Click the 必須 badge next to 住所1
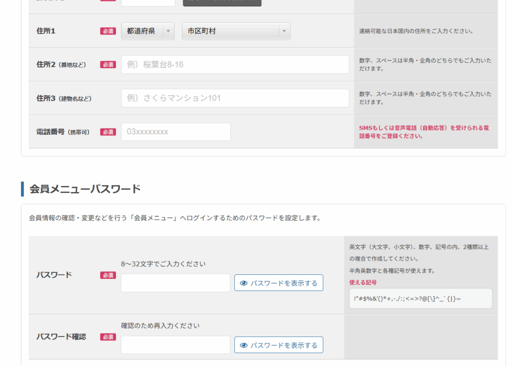 pos(108,31)
